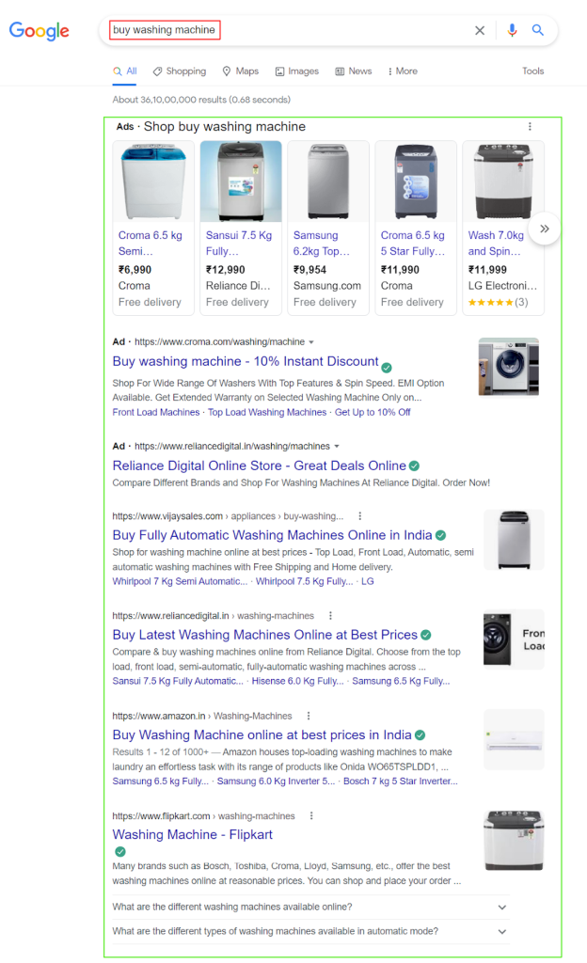Screen dimensions: 587x963
Task: Open the Ads options three-dot menu
Action: pyautogui.click(x=530, y=127)
